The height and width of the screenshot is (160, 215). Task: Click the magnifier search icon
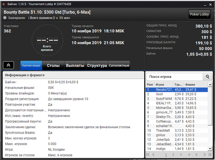[207, 77]
